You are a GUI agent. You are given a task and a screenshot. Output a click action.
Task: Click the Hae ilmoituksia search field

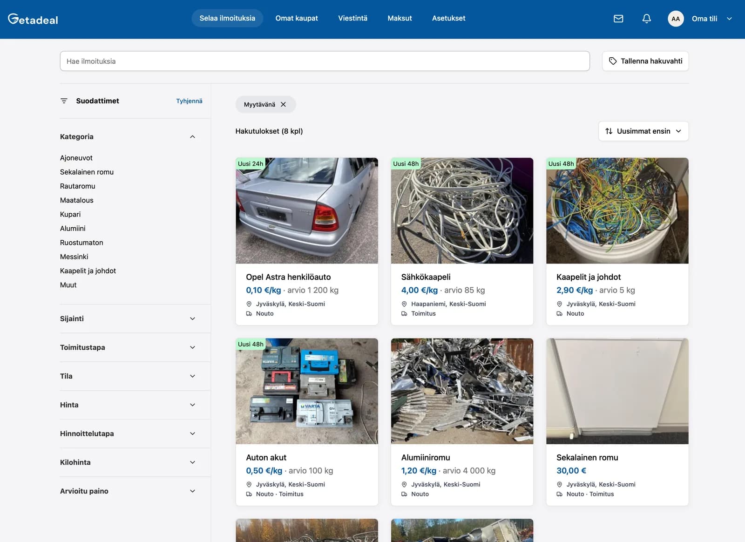[x=325, y=61]
